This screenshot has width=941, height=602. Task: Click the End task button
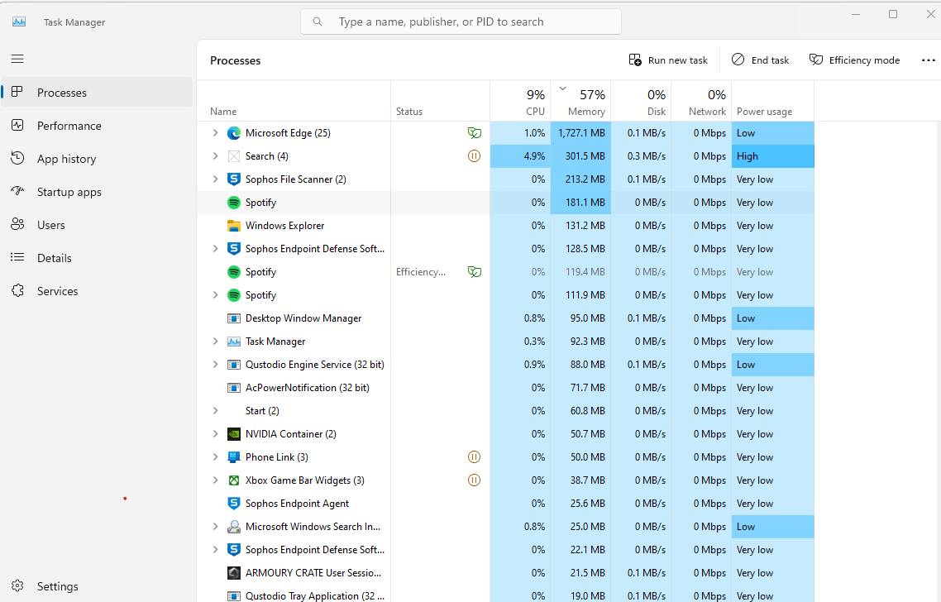[761, 60]
